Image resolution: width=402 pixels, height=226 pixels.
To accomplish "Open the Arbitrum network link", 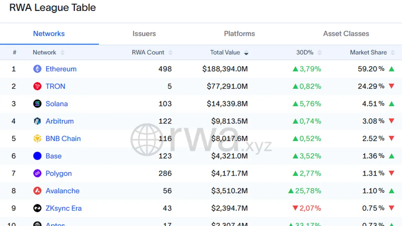I will (x=60, y=121).
